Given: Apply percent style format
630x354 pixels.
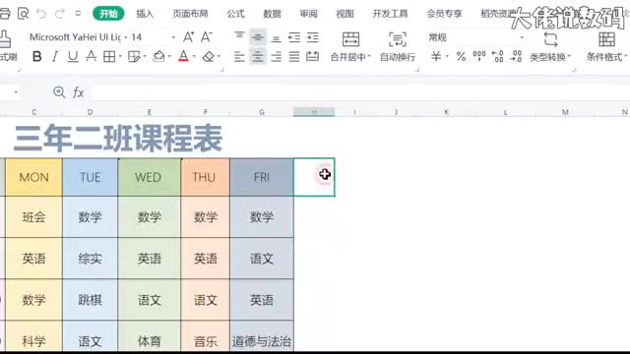Looking at the screenshot, I should (x=461, y=57).
